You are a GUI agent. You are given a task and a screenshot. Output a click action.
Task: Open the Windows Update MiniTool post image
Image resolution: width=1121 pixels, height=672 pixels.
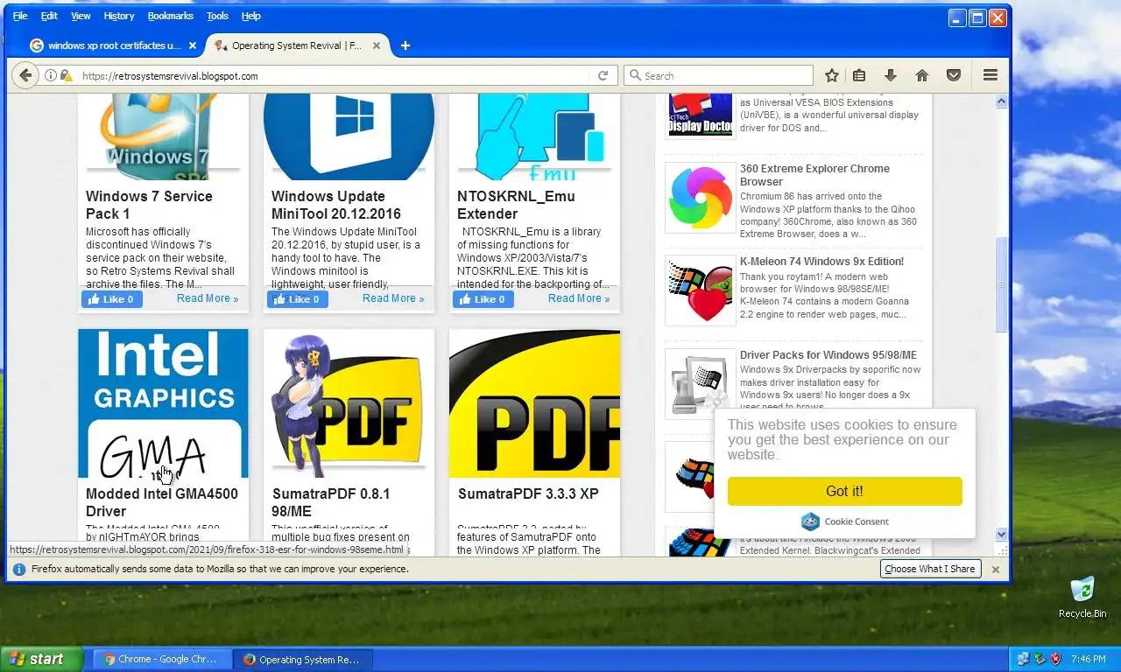point(349,136)
